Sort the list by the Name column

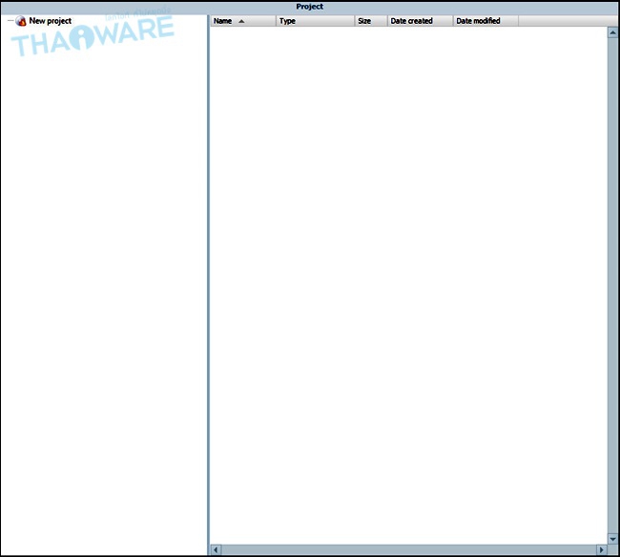(243, 21)
